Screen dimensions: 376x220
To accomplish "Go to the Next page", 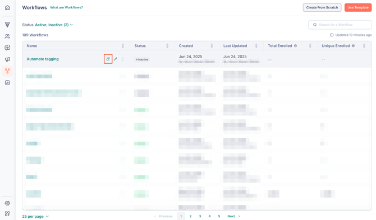I will pos(233,216).
